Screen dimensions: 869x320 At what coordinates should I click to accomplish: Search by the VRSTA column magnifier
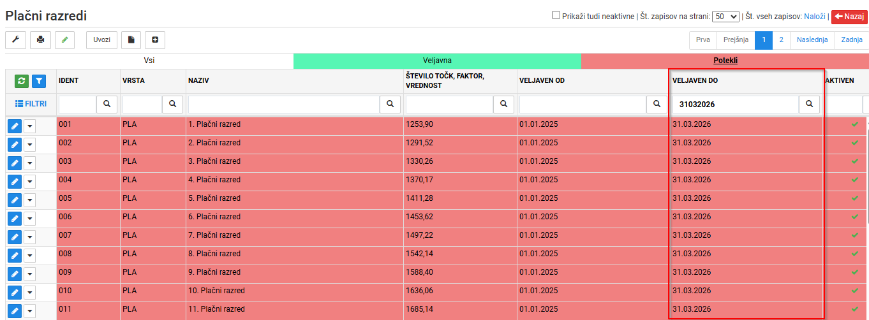pyautogui.click(x=172, y=103)
